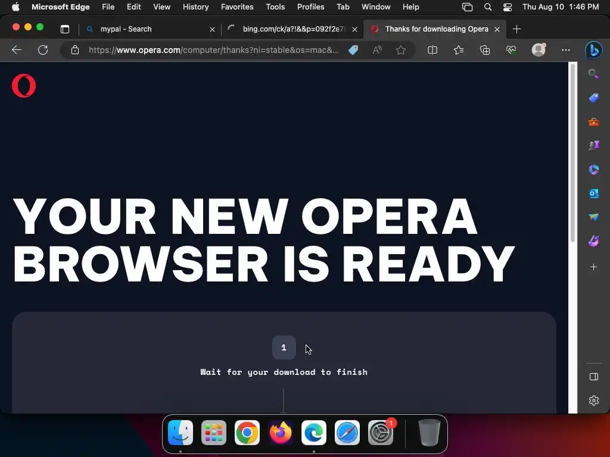Click 'Wait for your download to finish' text
This screenshot has height=457, width=610.
point(284,372)
